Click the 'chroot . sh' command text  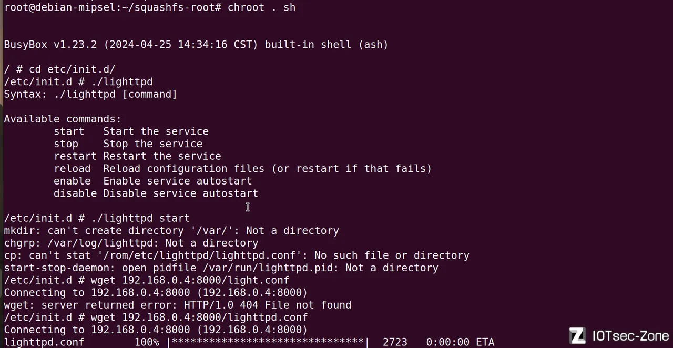pos(261,7)
